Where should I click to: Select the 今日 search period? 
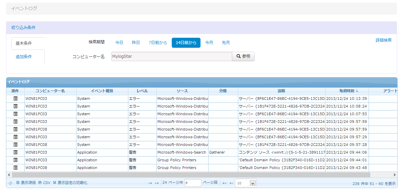[x=119, y=43]
